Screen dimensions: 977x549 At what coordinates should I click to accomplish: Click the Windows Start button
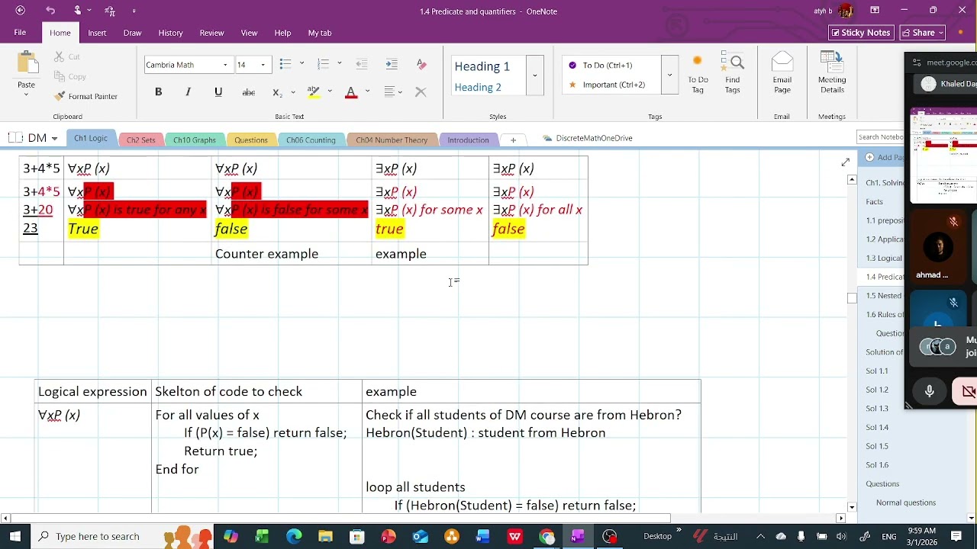[x=15, y=536]
